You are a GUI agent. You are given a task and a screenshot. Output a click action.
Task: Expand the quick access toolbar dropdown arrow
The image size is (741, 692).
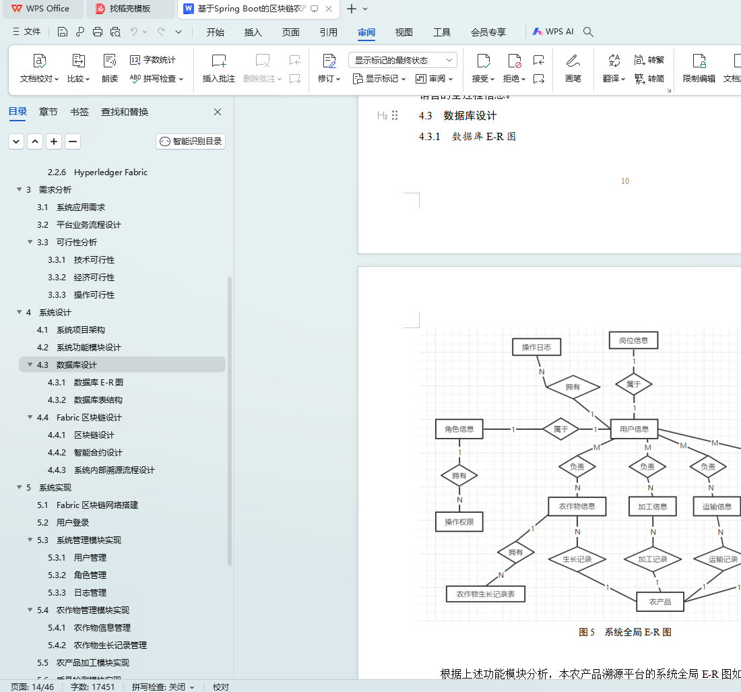pos(178,32)
